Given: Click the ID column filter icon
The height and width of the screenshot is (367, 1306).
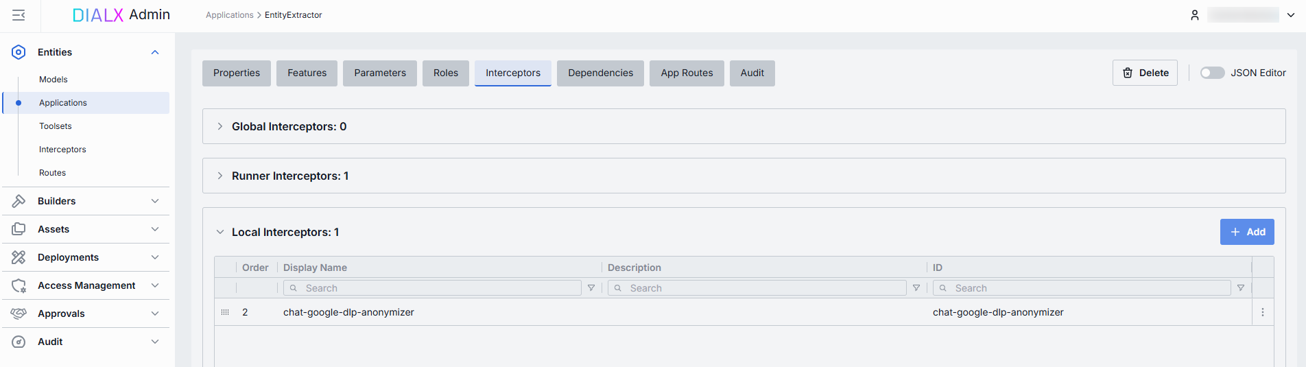Looking at the screenshot, I should click(1240, 288).
